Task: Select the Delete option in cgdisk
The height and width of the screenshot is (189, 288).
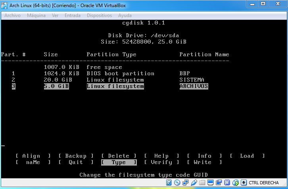Action: point(119,156)
